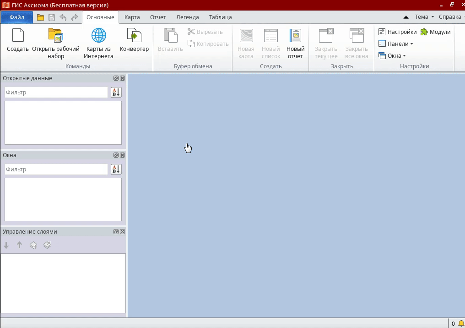Open Maps from Internet (Карты из Интернета)
This screenshot has width=465, height=328.
click(x=99, y=41)
